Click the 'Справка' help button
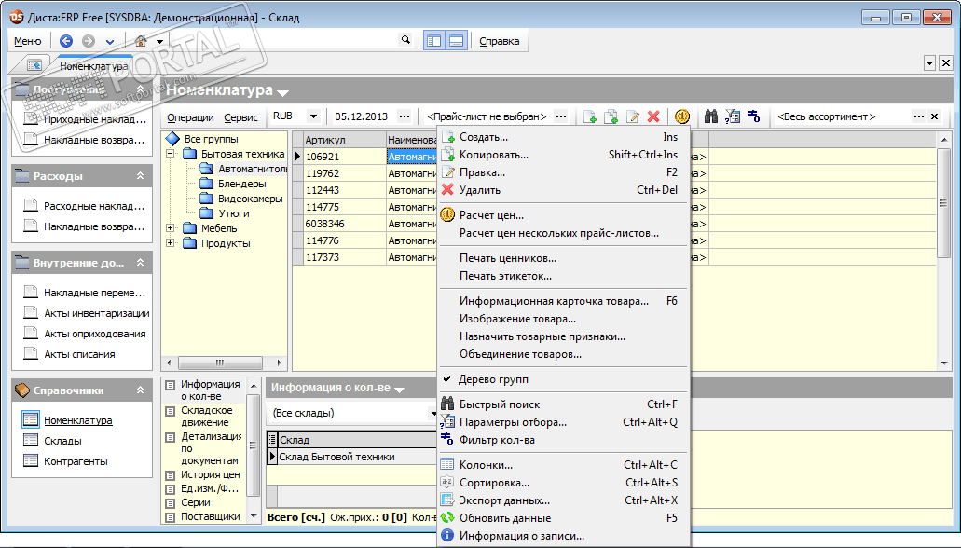Image resolution: width=961 pixels, height=548 pixels. point(500,41)
